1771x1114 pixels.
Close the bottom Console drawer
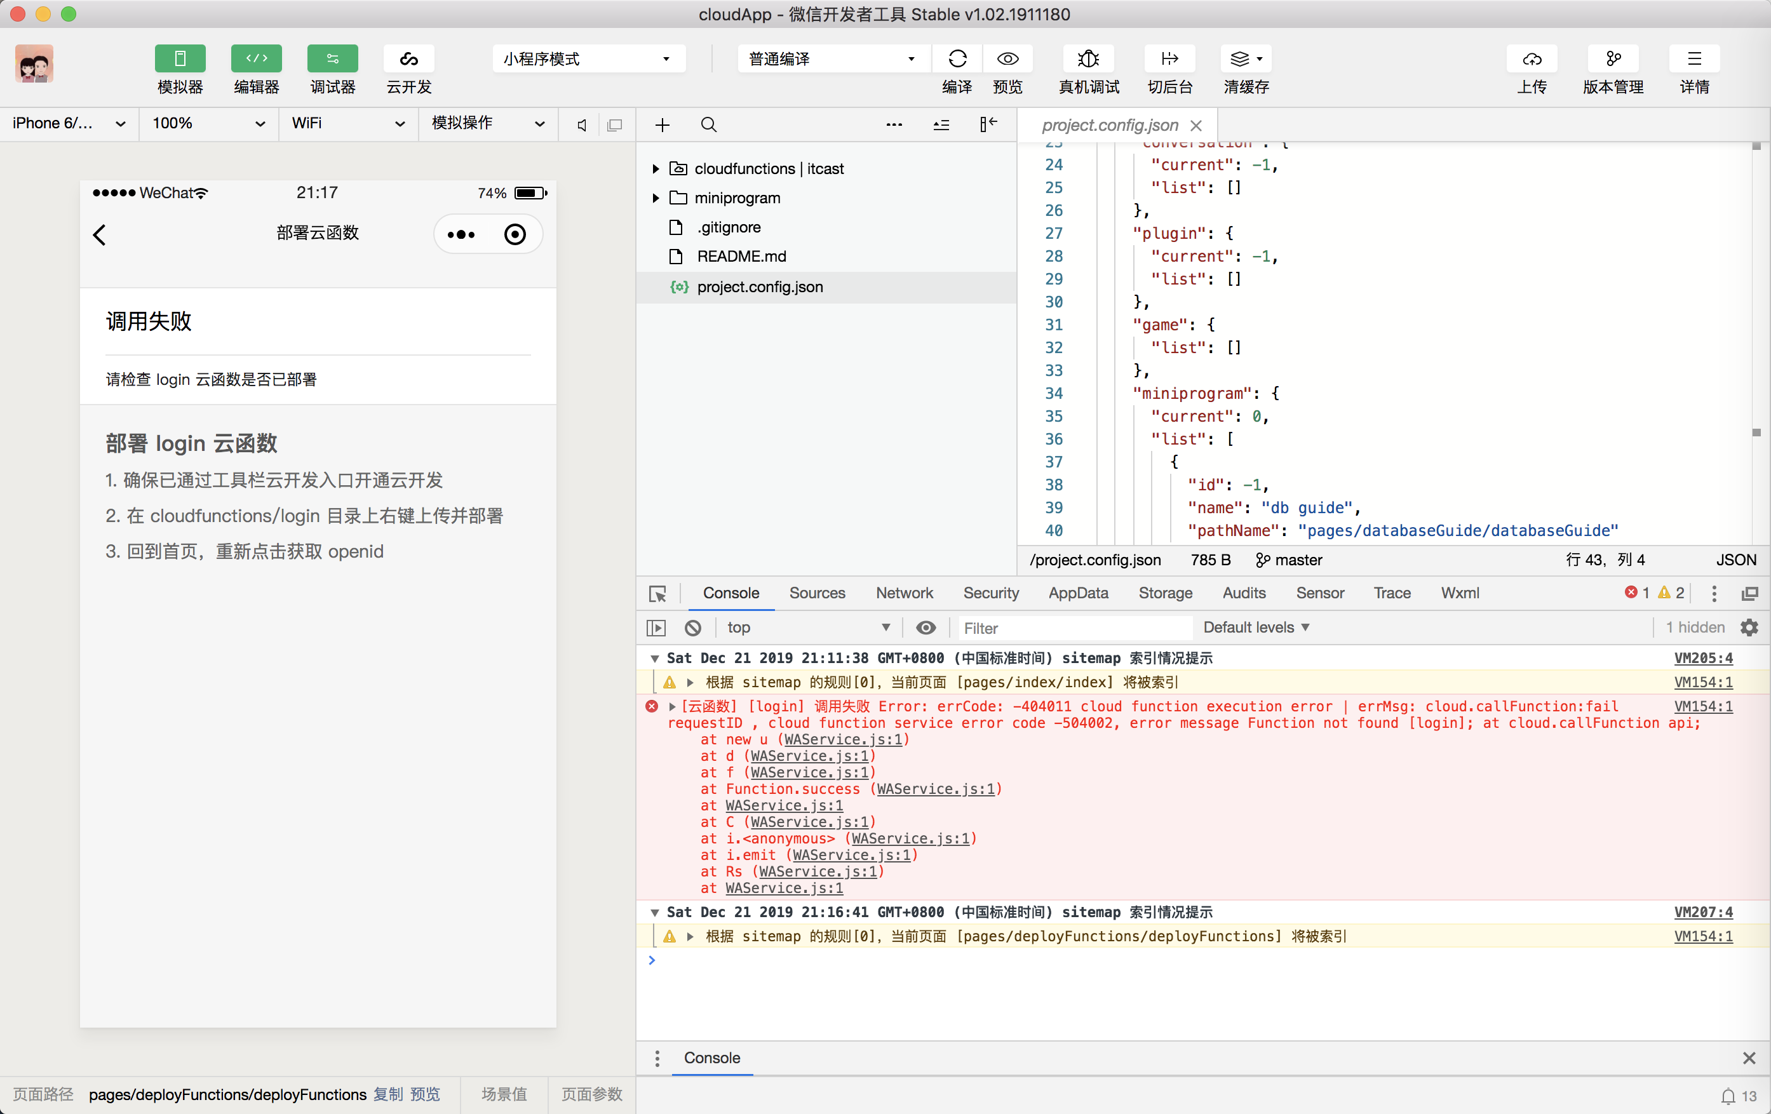tap(1749, 1058)
